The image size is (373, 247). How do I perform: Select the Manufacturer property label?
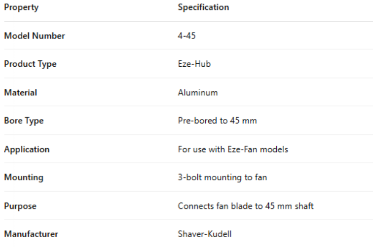coord(30,234)
